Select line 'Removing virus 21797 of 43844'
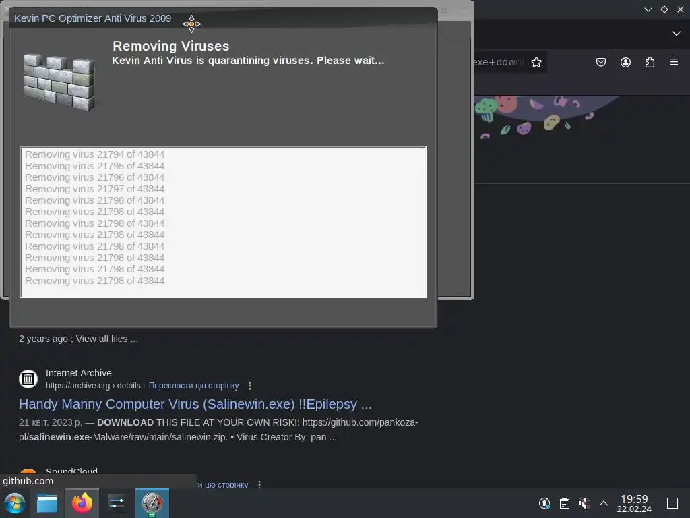 coord(94,189)
